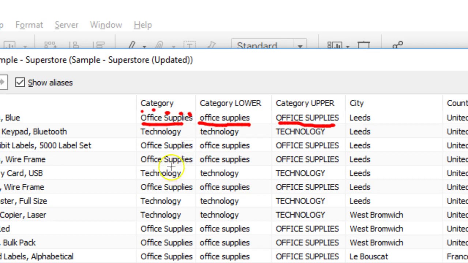Open the Window menu
The image size is (468, 263).
pyautogui.click(x=106, y=25)
